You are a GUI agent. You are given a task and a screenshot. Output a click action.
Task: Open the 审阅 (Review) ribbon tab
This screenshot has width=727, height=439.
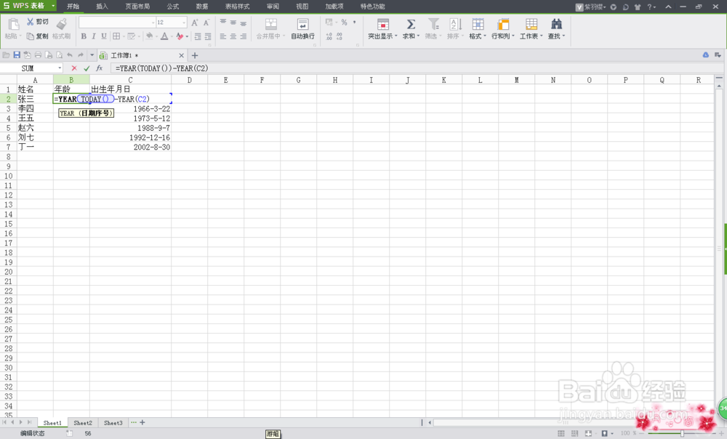pos(273,7)
